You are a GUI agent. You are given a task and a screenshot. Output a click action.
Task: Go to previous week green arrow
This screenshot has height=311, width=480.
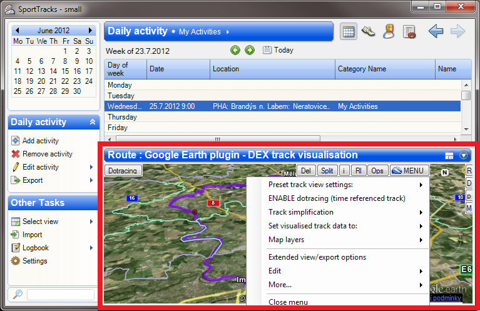click(x=235, y=50)
